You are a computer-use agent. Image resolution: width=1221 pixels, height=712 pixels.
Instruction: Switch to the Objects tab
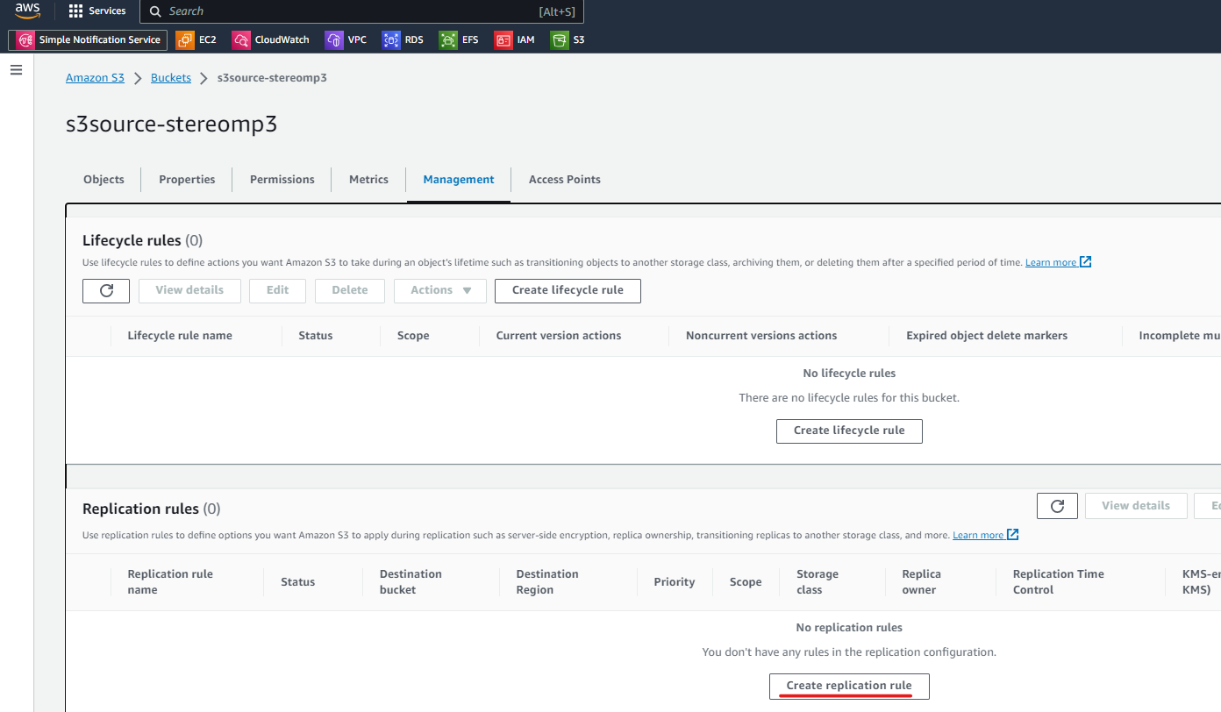tap(104, 180)
